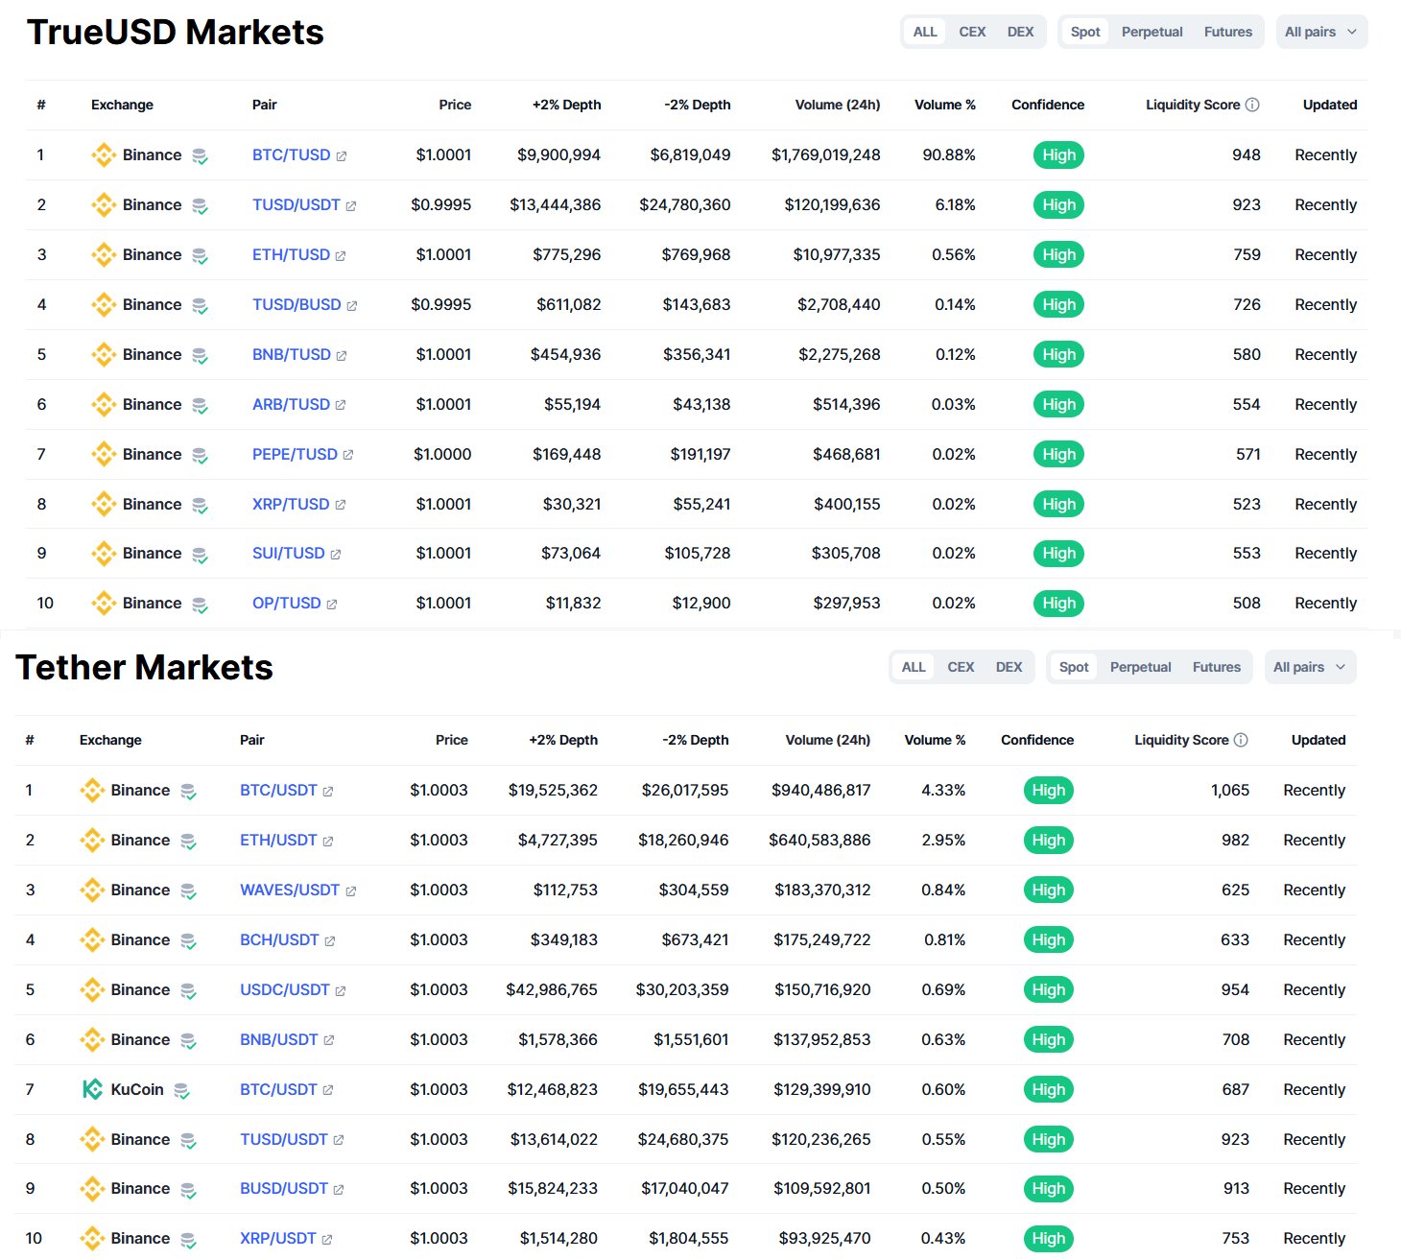Click volume percent 90.88% cell
The height and width of the screenshot is (1259, 1401).
pyautogui.click(x=949, y=155)
